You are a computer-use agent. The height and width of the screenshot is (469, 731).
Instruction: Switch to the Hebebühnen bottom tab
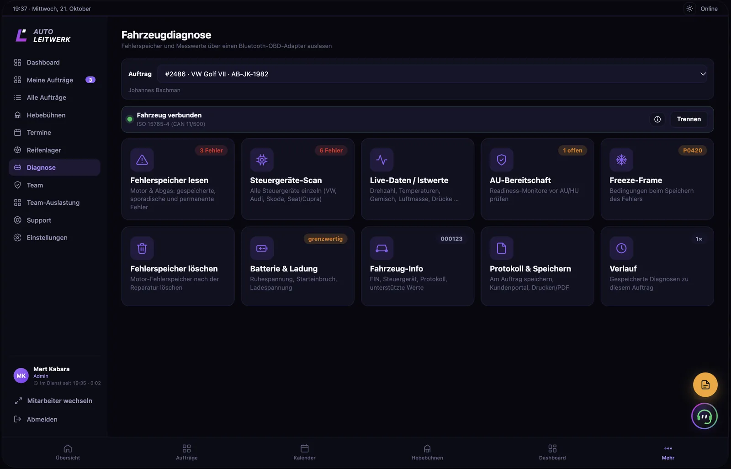[427, 452]
